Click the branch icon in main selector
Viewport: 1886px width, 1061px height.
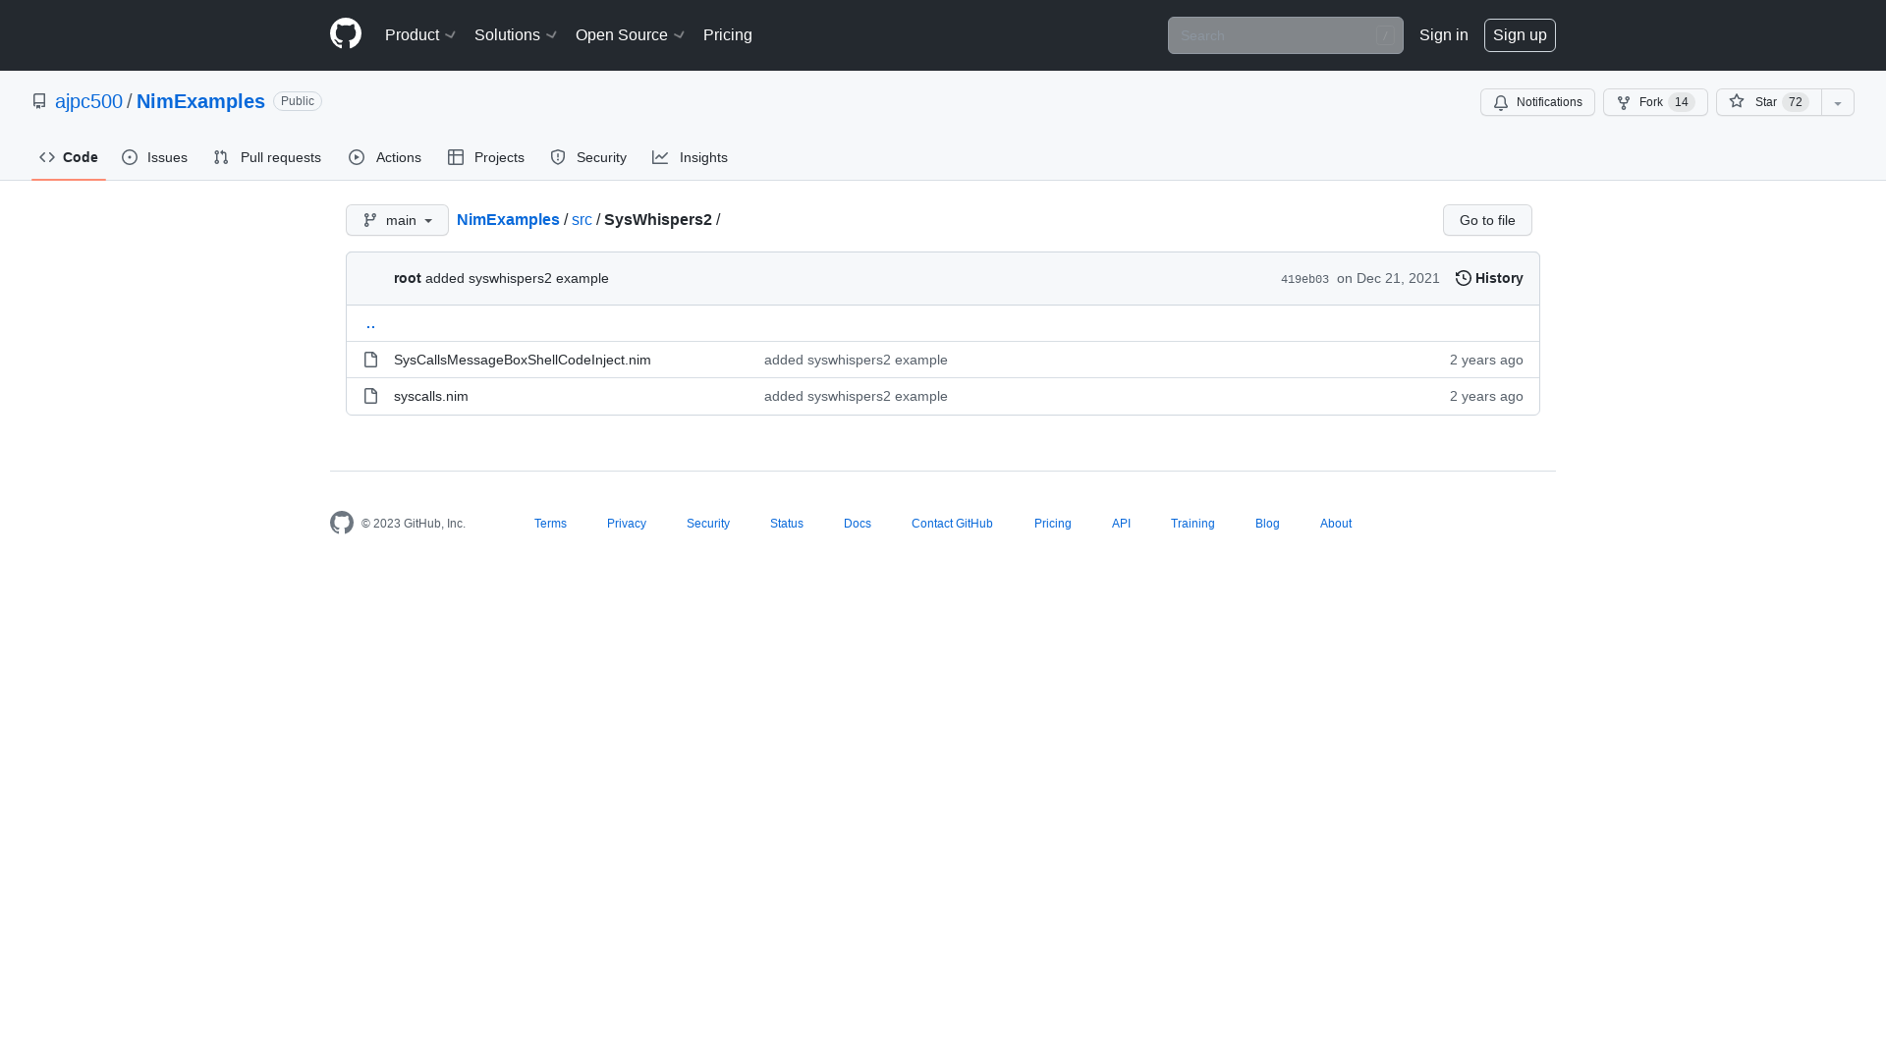coord(370,220)
